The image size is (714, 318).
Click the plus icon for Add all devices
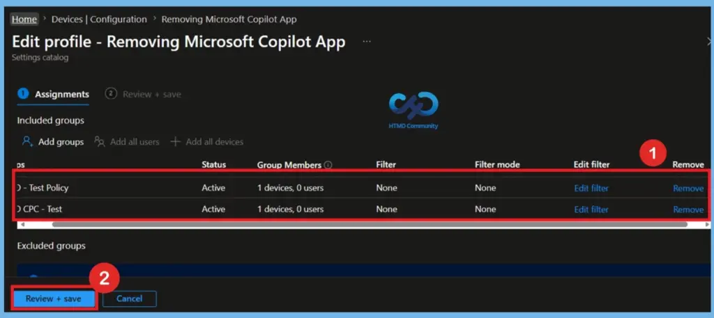(x=175, y=142)
